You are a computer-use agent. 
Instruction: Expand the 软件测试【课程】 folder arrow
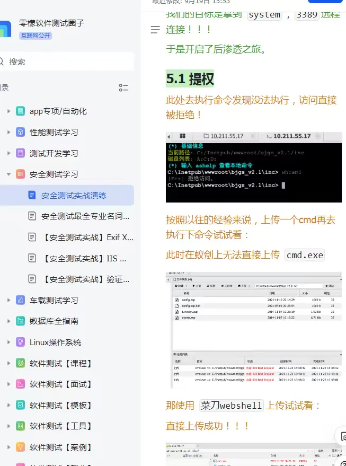click(8, 363)
